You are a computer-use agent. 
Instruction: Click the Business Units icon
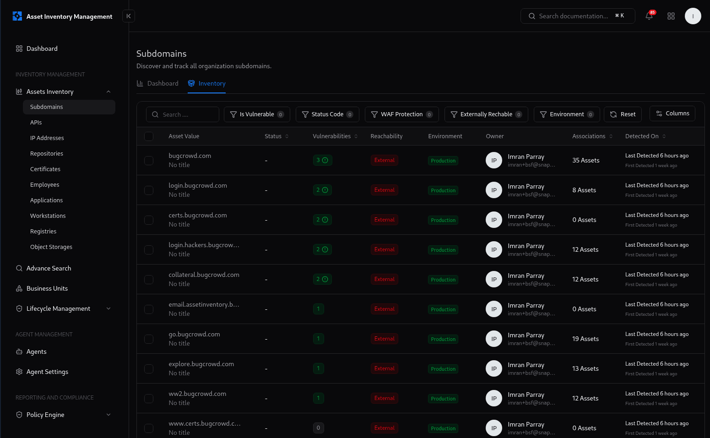[19, 288]
